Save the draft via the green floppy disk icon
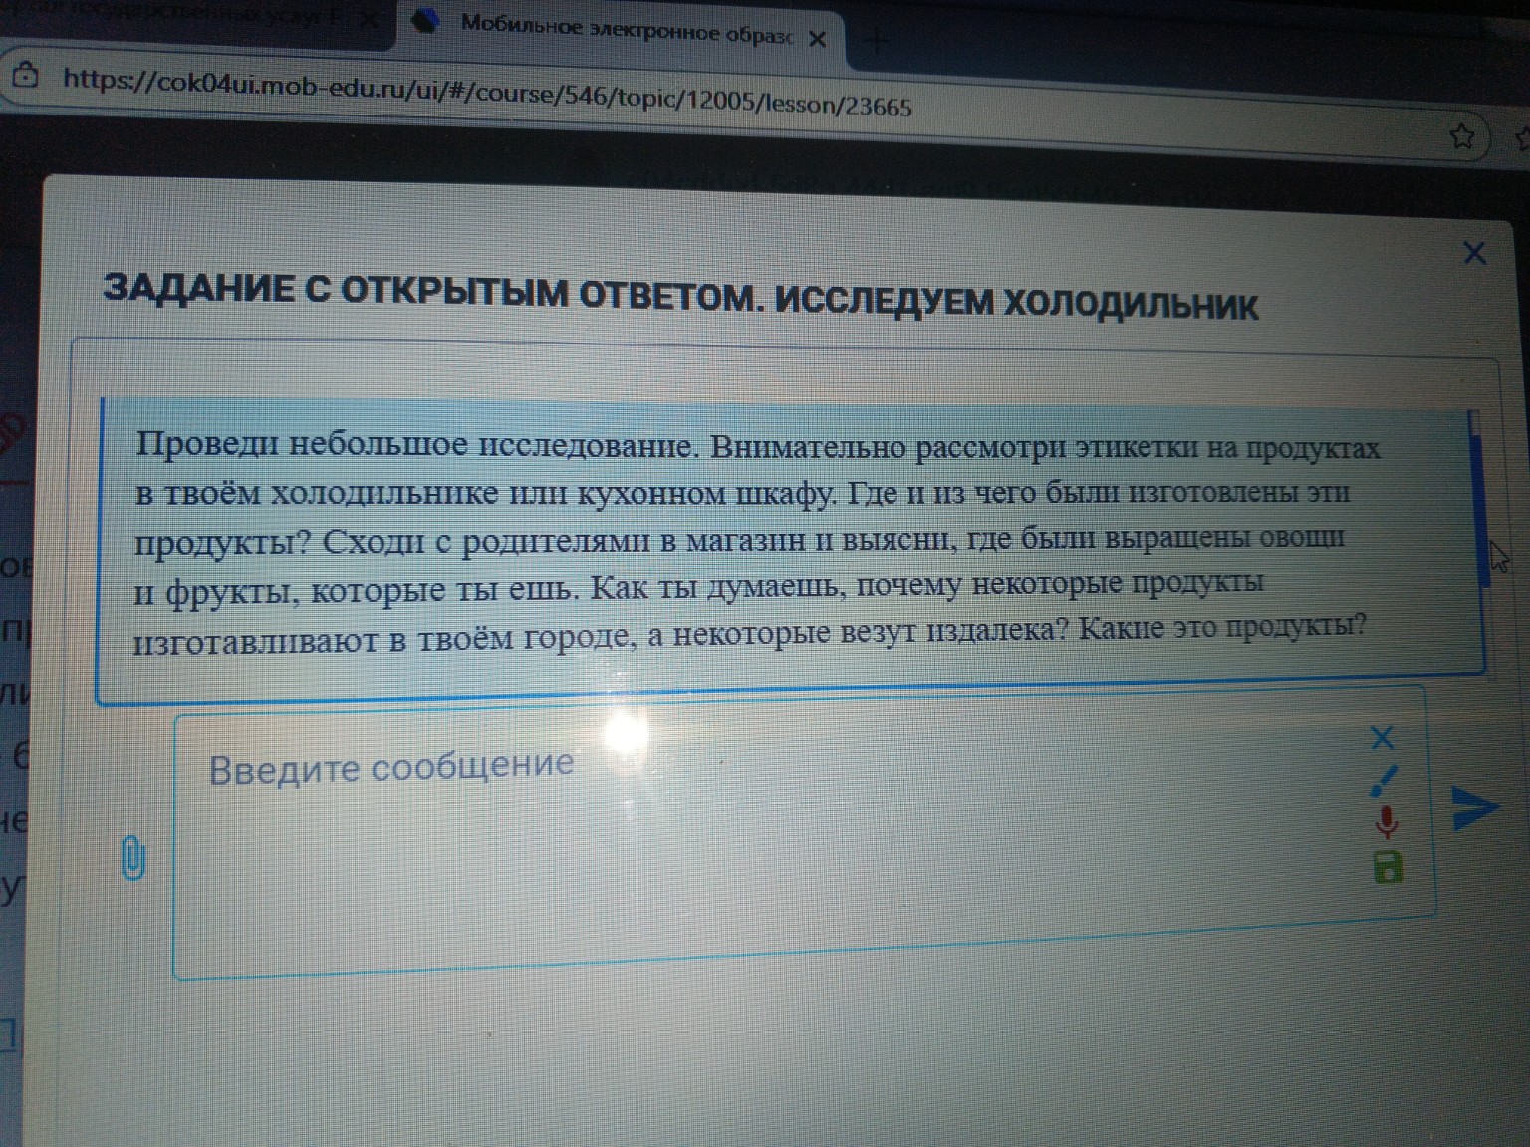Screen dimensions: 1530x1147 pyautogui.click(x=1388, y=868)
